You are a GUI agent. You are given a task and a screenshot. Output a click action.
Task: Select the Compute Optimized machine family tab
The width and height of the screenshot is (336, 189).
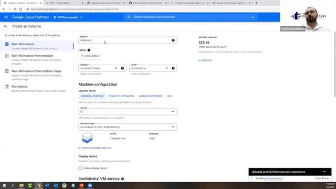coord(121,96)
